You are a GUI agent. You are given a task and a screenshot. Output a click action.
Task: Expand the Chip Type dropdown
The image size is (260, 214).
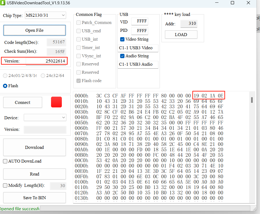pyautogui.click(x=45, y=15)
